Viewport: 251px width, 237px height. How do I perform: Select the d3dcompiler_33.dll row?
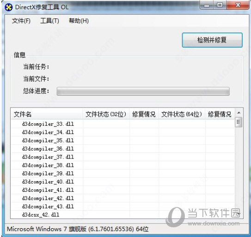[123, 124]
